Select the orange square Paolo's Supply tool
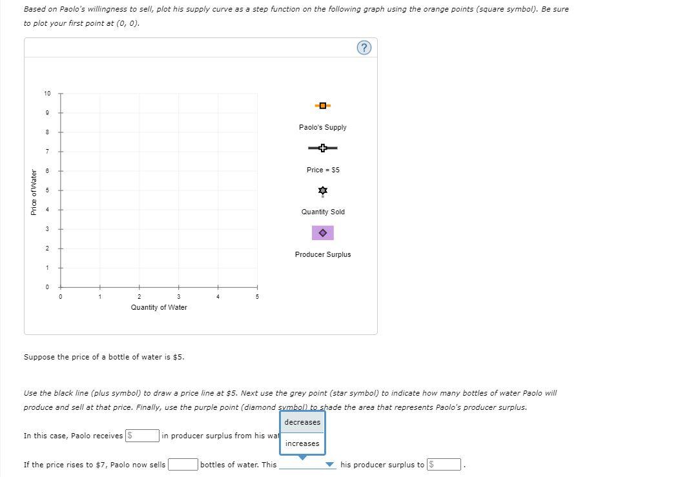691x477 pixels. pyautogui.click(x=323, y=105)
